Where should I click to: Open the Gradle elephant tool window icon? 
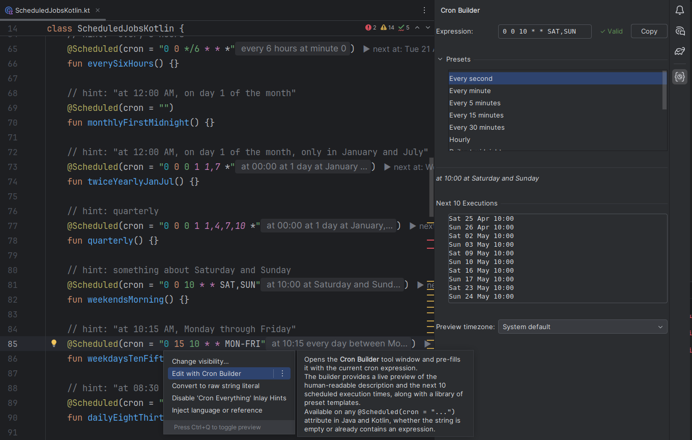click(680, 51)
